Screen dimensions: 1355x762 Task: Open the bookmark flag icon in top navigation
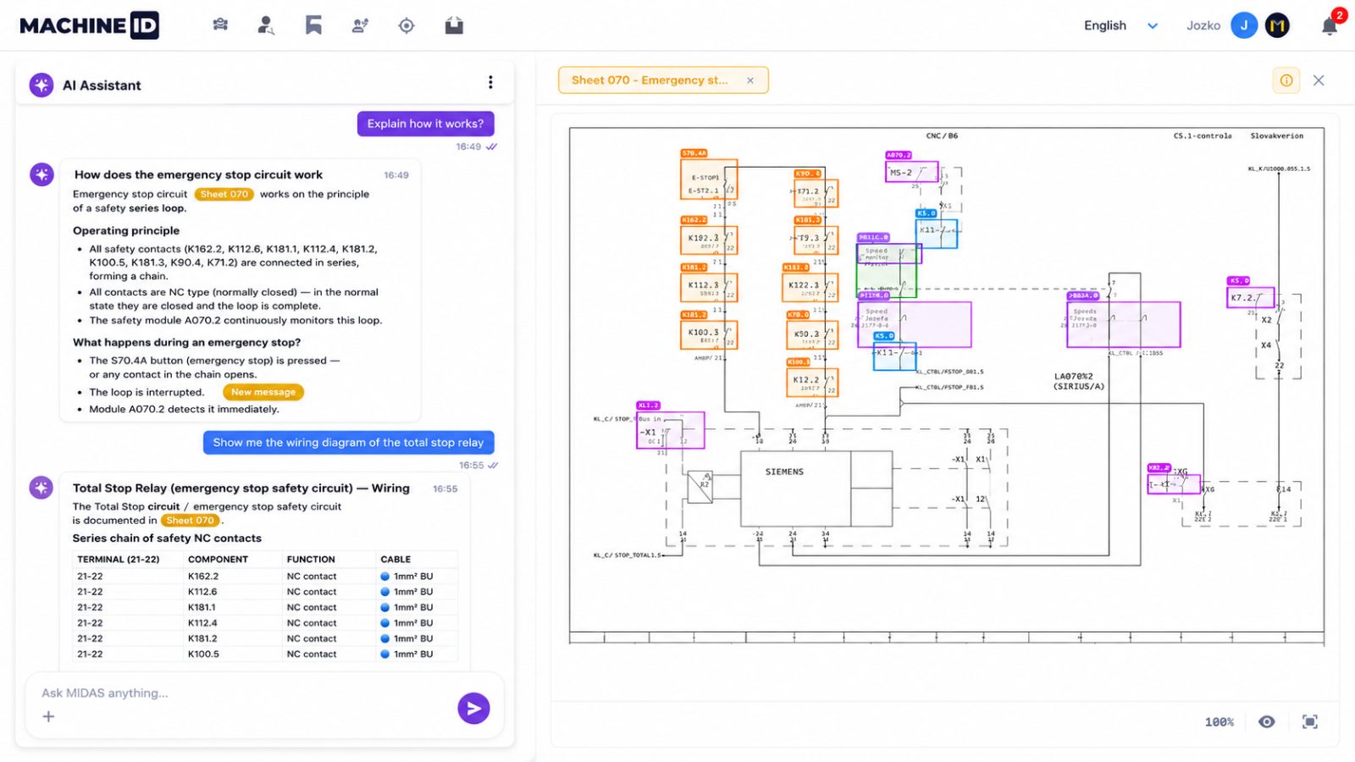(x=313, y=25)
